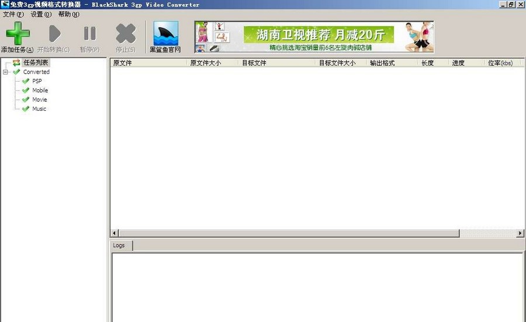Click the Hunan TV weight-loss banner advertisement
The height and width of the screenshot is (322, 526).
(x=314, y=37)
